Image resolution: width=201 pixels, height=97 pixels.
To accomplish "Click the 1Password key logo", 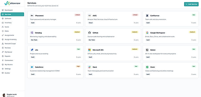I will pos(32,16).
